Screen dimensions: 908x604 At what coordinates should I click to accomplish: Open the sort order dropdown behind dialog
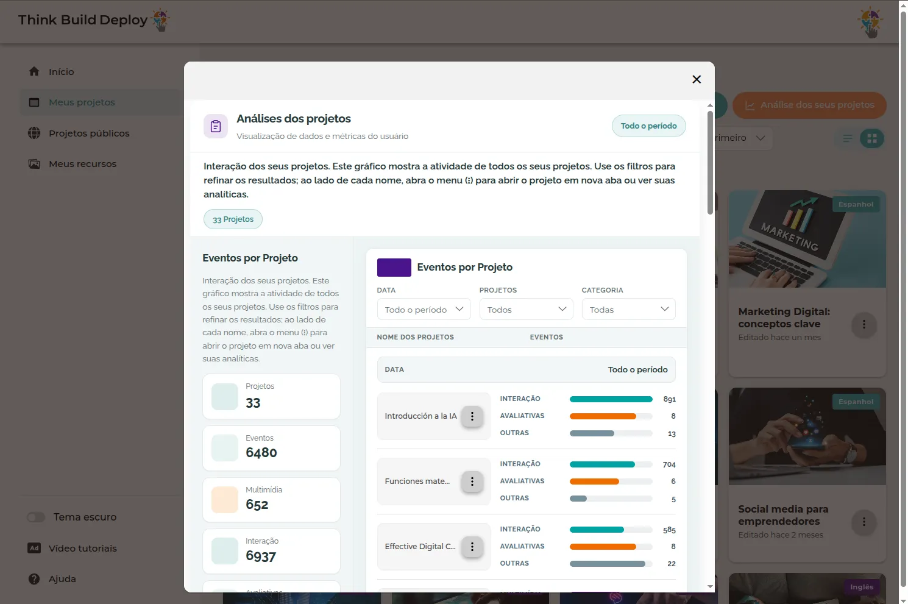point(743,138)
